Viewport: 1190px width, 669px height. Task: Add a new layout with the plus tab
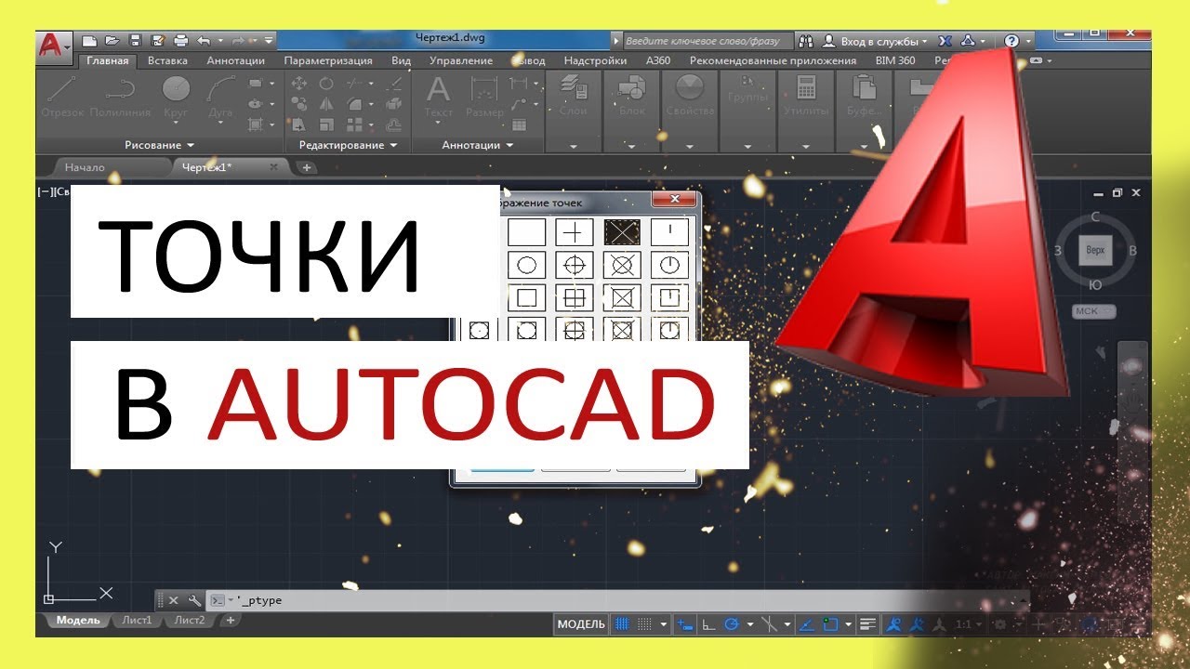point(231,620)
